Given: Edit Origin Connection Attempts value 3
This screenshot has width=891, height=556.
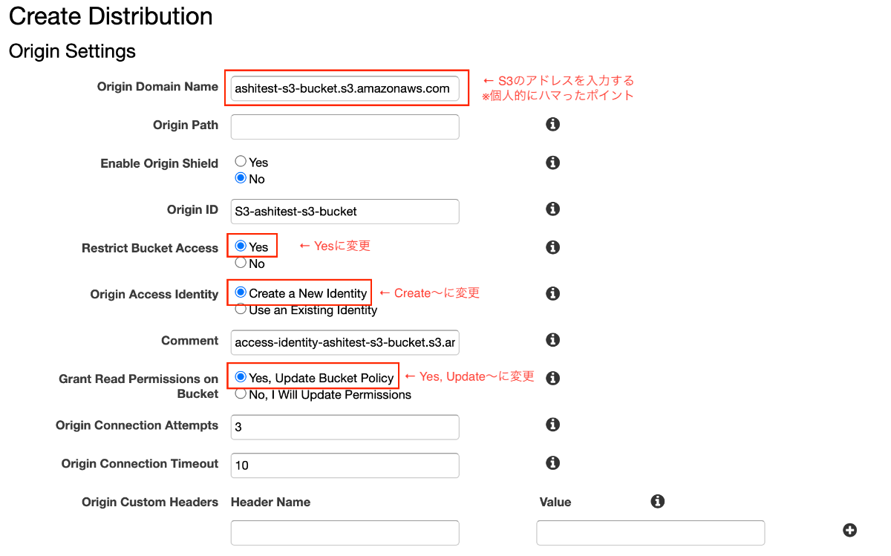Looking at the screenshot, I should coord(345,428).
